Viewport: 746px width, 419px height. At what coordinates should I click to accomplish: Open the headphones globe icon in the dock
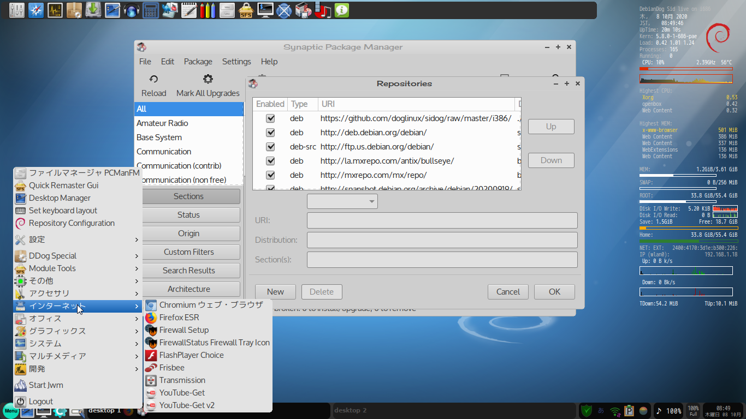pyautogui.click(x=131, y=10)
